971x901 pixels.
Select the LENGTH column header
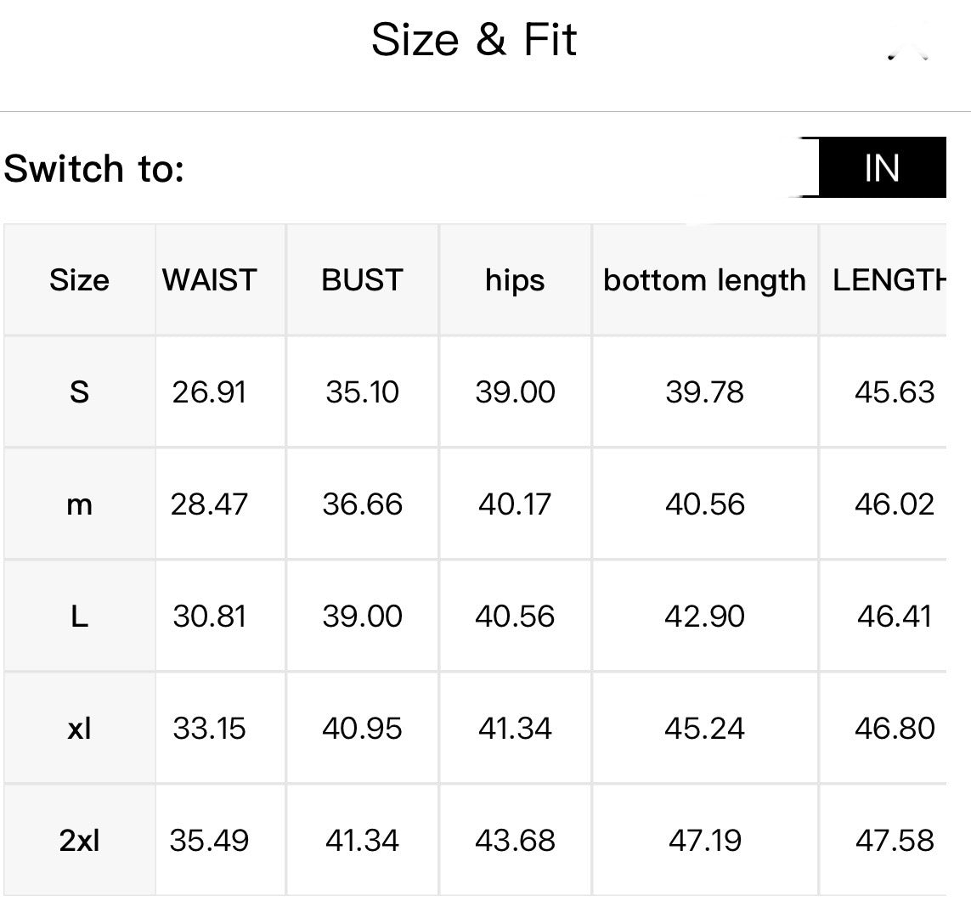click(x=888, y=280)
